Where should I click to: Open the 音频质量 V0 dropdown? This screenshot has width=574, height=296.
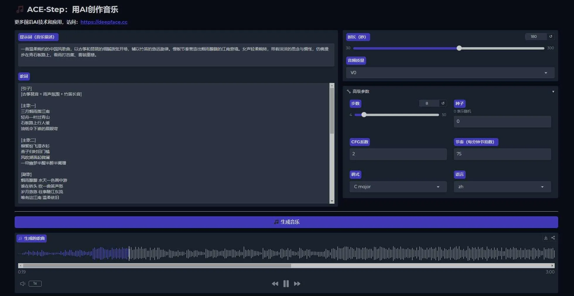pyautogui.click(x=450, y=72)
